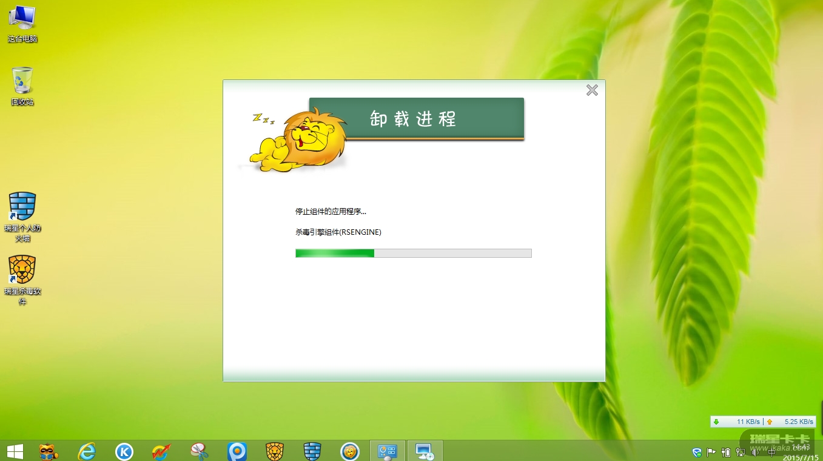The image size is (823, 461).
Task: Click the orange upload speed arrow
Action: tap(770, 422)
